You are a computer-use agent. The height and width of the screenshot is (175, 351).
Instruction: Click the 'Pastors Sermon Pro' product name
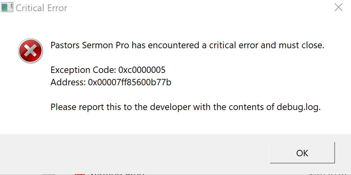click(90, 45)
